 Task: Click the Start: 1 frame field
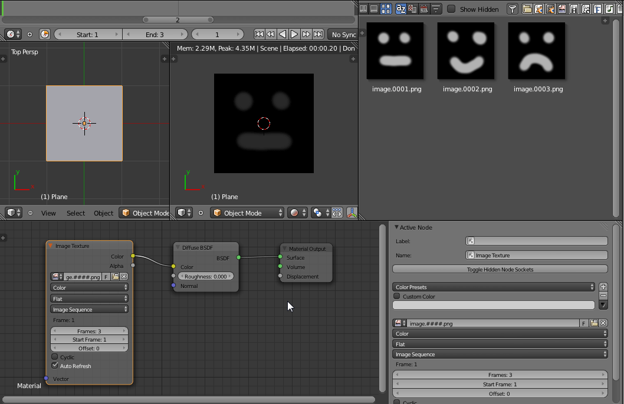(87, 35)
